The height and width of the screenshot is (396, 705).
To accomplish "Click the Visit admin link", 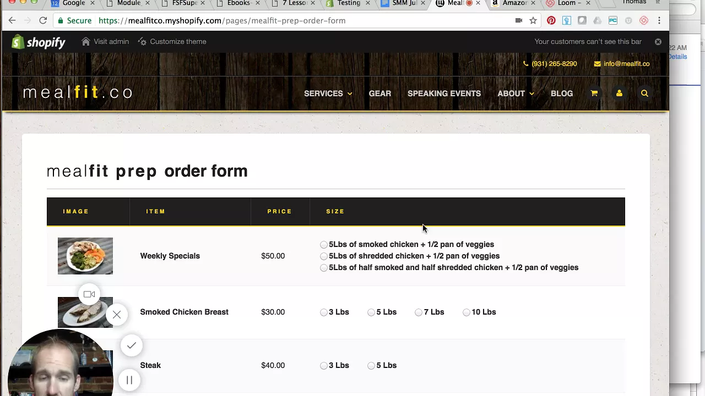I will coord(105,42).
